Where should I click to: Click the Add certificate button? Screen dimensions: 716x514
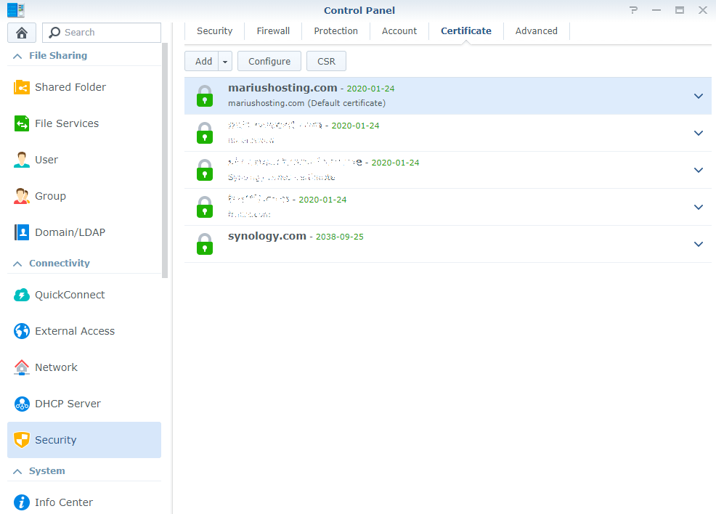202,61
